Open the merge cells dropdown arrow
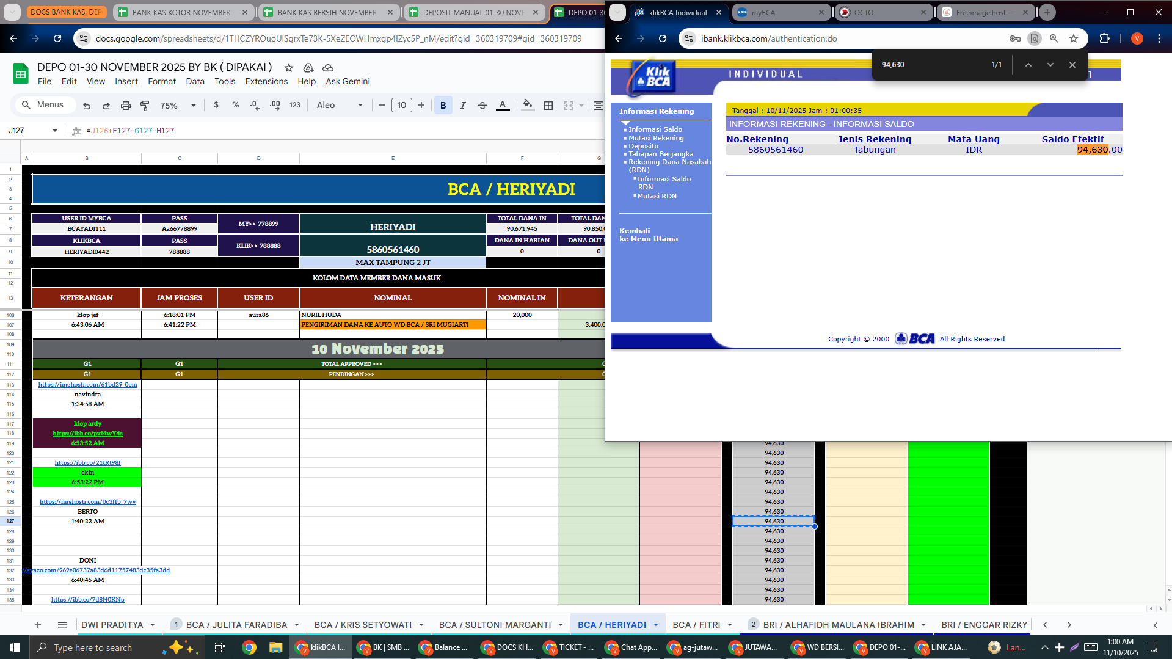 [581, 105]
